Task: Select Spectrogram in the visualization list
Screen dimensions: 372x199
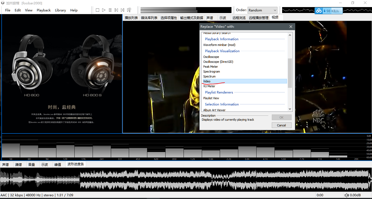Action: 211,71
